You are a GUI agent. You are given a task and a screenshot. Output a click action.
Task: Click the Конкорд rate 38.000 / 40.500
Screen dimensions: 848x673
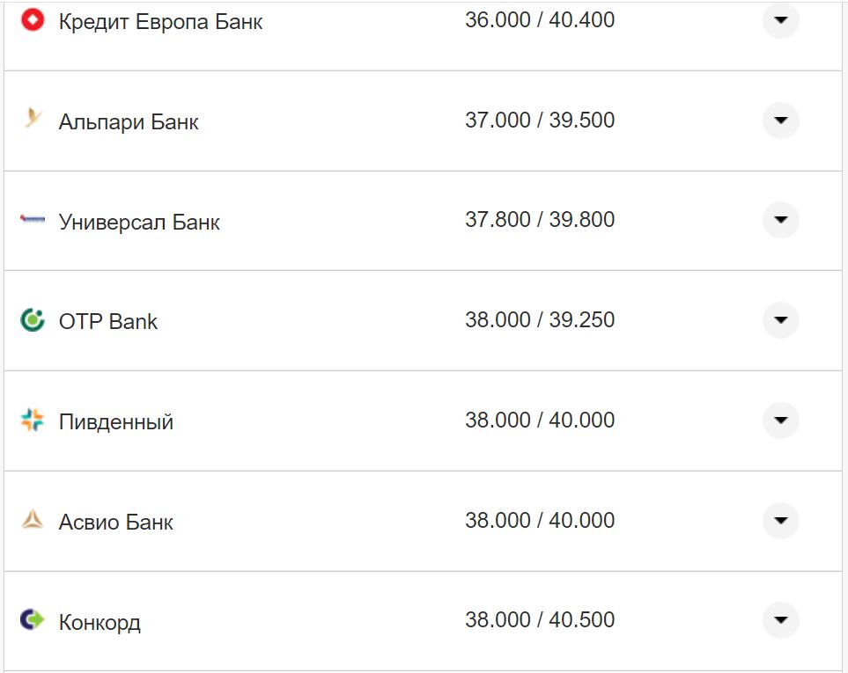tap(540, 620)
